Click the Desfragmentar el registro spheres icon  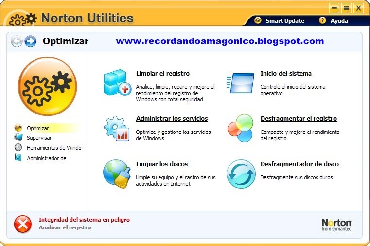(x=241, y=128)
